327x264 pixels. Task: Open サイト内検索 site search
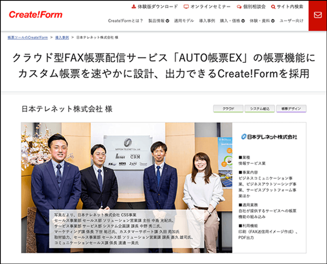pos(290,7)
